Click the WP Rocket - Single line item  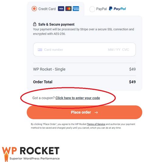(x=84, y=69)
